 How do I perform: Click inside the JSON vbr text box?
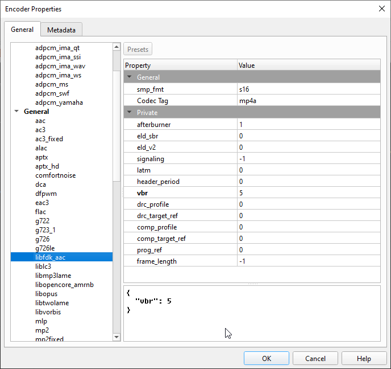pyautogui.click(x=252, y=313)
